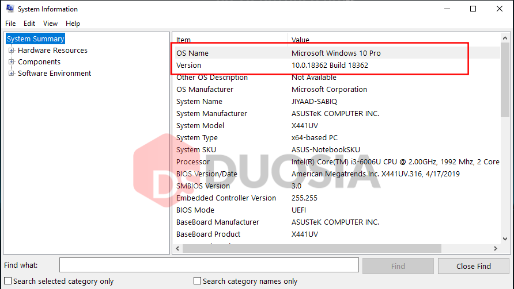Select the System Type row

coord(337,138)
